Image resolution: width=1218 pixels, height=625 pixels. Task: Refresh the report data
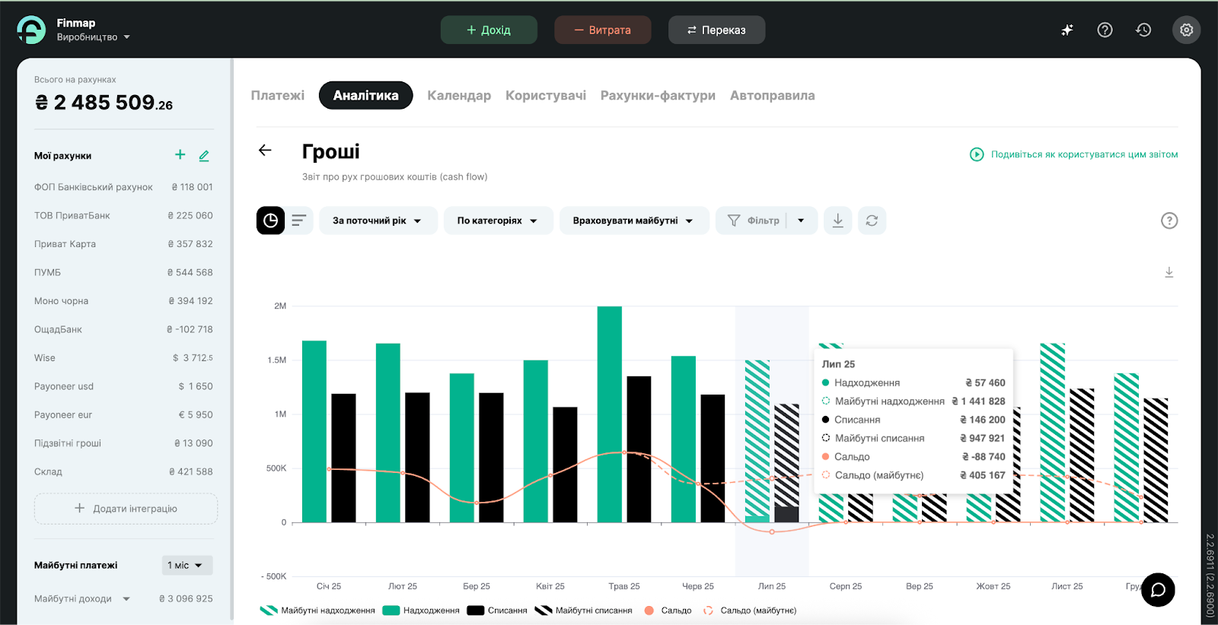[x=872, y=220]
